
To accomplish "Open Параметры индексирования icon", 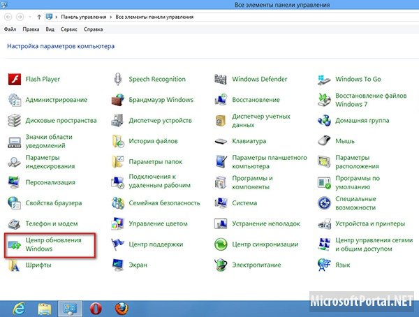I will tap(15, 162).
